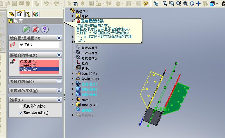Click the Redo arrow icon
The height and width of the screenshot is (138, 225).
(x=57, y=3)
